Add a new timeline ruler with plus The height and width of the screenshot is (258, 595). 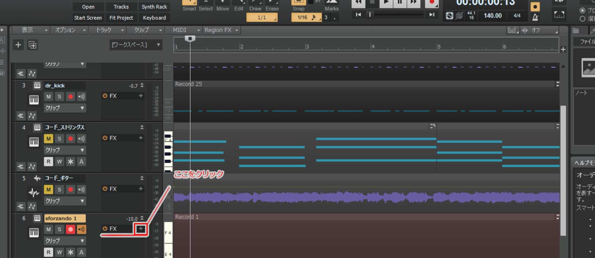click(563, 49)
